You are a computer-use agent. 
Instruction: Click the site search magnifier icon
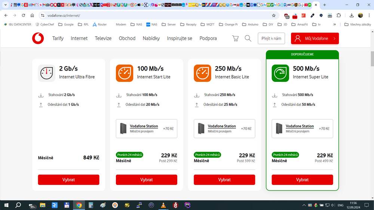[x=248, y=38]
